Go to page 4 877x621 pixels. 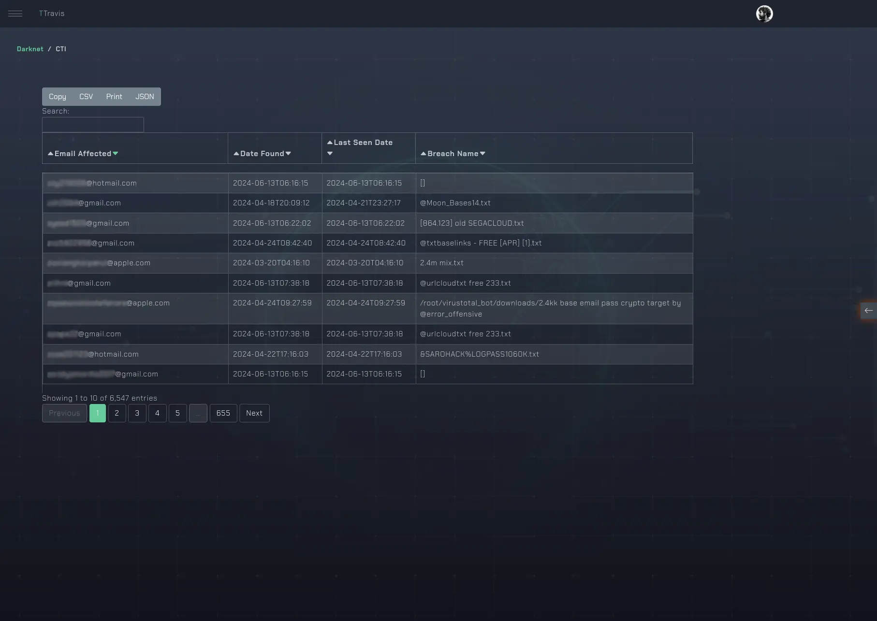(158, 413)
